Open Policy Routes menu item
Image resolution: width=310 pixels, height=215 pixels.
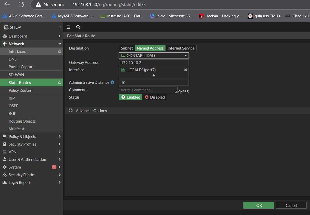coord(20,90)
